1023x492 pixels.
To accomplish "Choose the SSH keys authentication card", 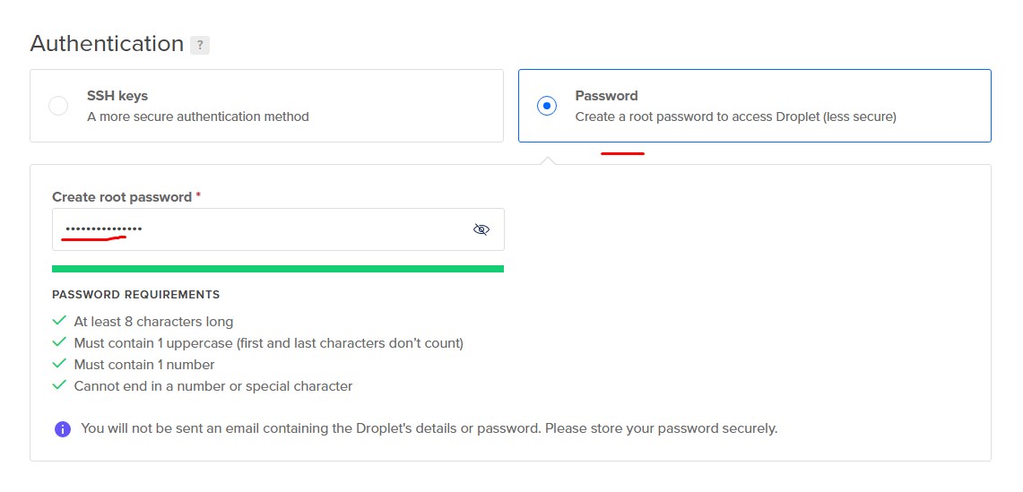I will point(266,106).
